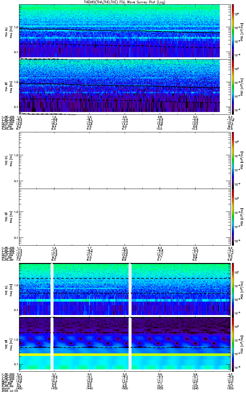Click the X_RE_GSE row label under the THA panels
This screenshot has width=246, height=393.
point(8,117)
